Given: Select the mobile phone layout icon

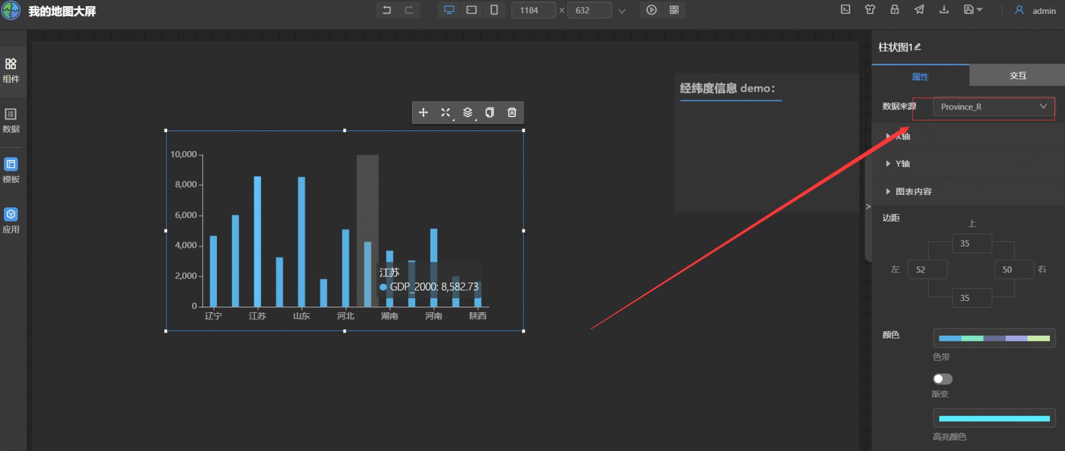Looking at the screenshot, I should tap(494, 10).
